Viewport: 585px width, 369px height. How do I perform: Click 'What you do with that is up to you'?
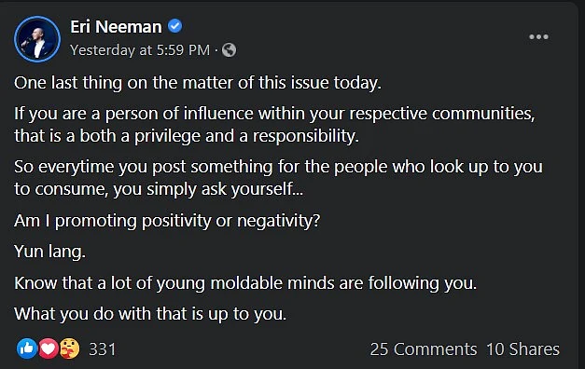tap(150, 314)
